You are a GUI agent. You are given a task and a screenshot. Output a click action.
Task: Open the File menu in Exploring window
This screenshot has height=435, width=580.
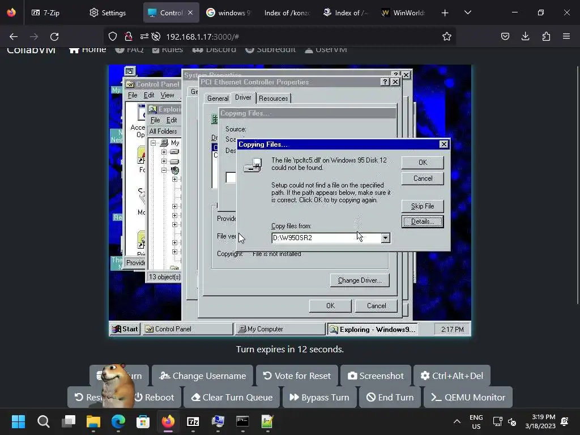point(155,120)
